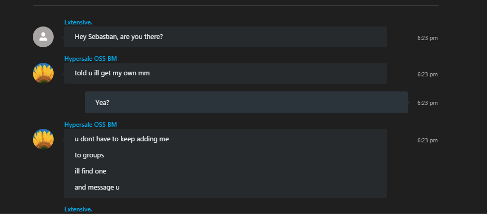Click the 6:23 pm timestamp beside 'Hey Sebastian'
The height and width of the screenshot is (214, 487).
pos(428,38)
